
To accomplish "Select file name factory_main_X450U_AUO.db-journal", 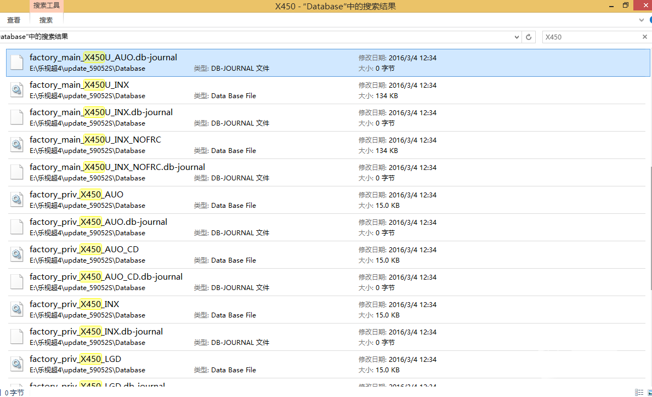I will point(103,58).
